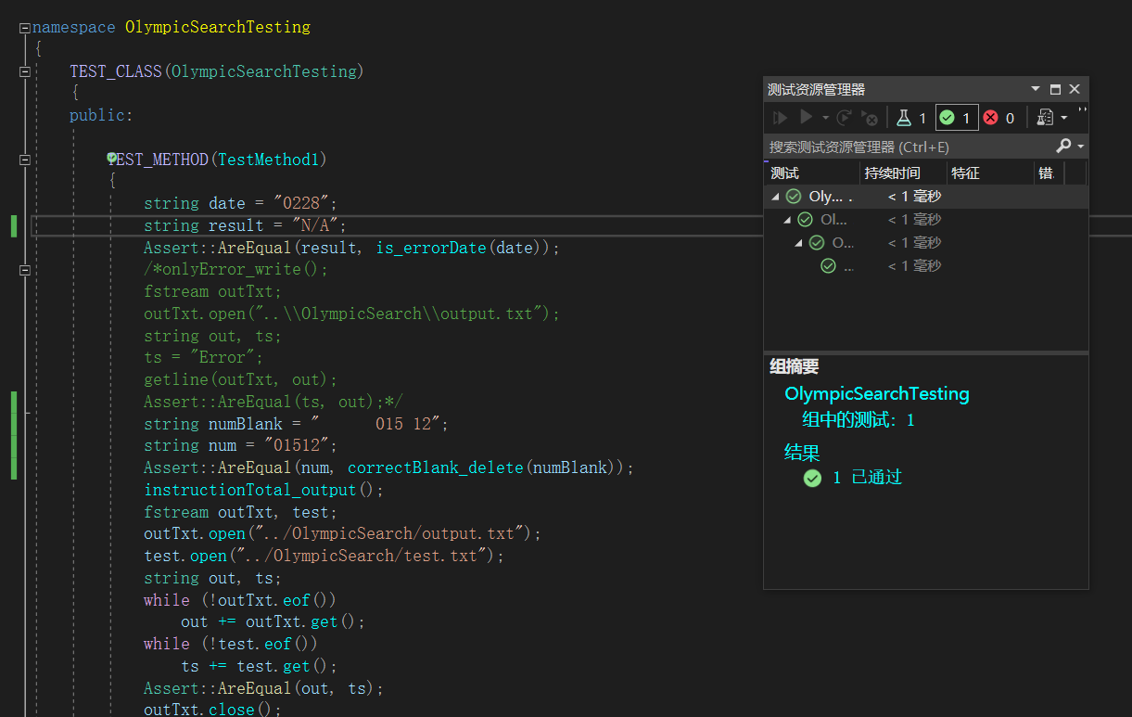This screenshot has width=1132, height=717.
Task: Click '< 1 毫秒' duration of top row
Action: (914, 197)
